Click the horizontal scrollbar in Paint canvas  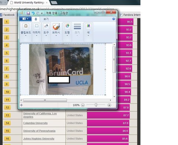(45, 100)
